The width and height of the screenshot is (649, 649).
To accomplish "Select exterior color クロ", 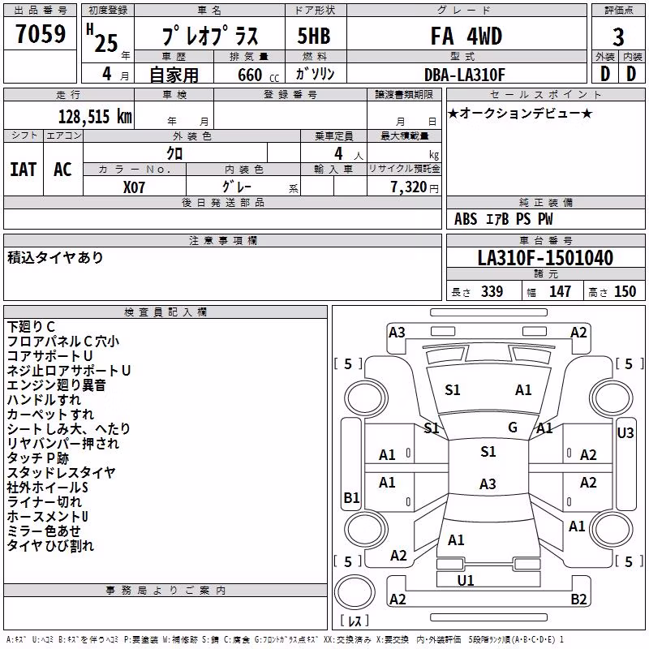I will point(174,153).
